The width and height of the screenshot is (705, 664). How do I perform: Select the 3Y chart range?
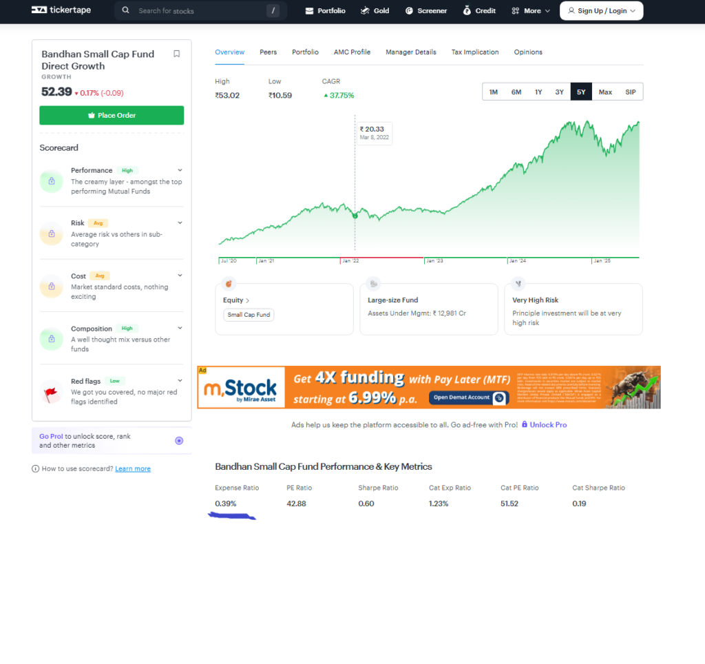point(559,92)
